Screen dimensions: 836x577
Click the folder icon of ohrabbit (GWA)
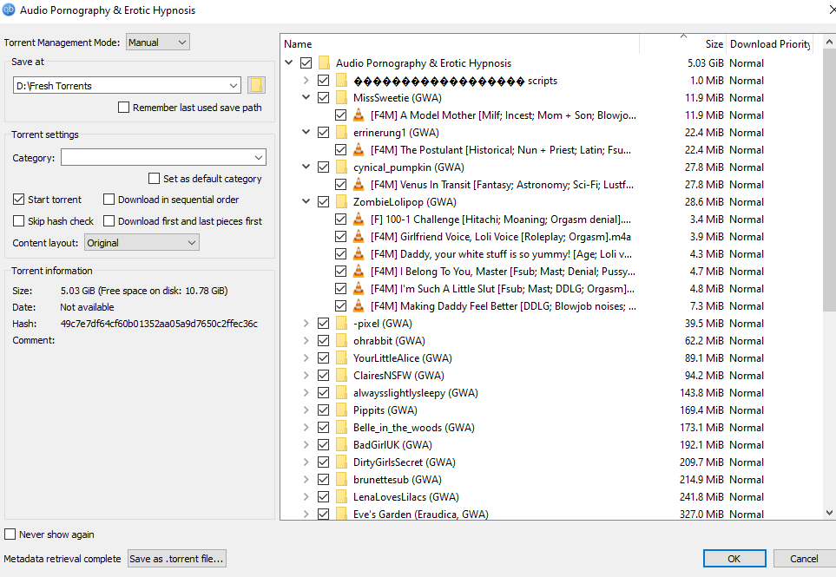tap(342, 341)
